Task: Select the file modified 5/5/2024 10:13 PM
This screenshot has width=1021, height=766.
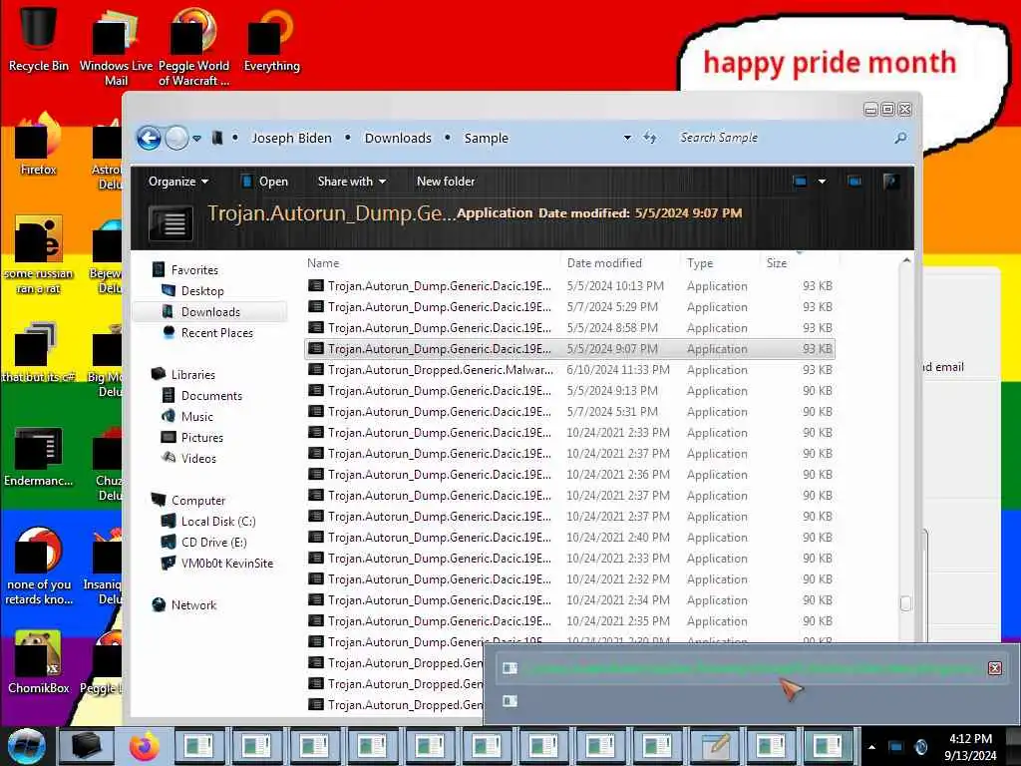Action: [569, 286]
